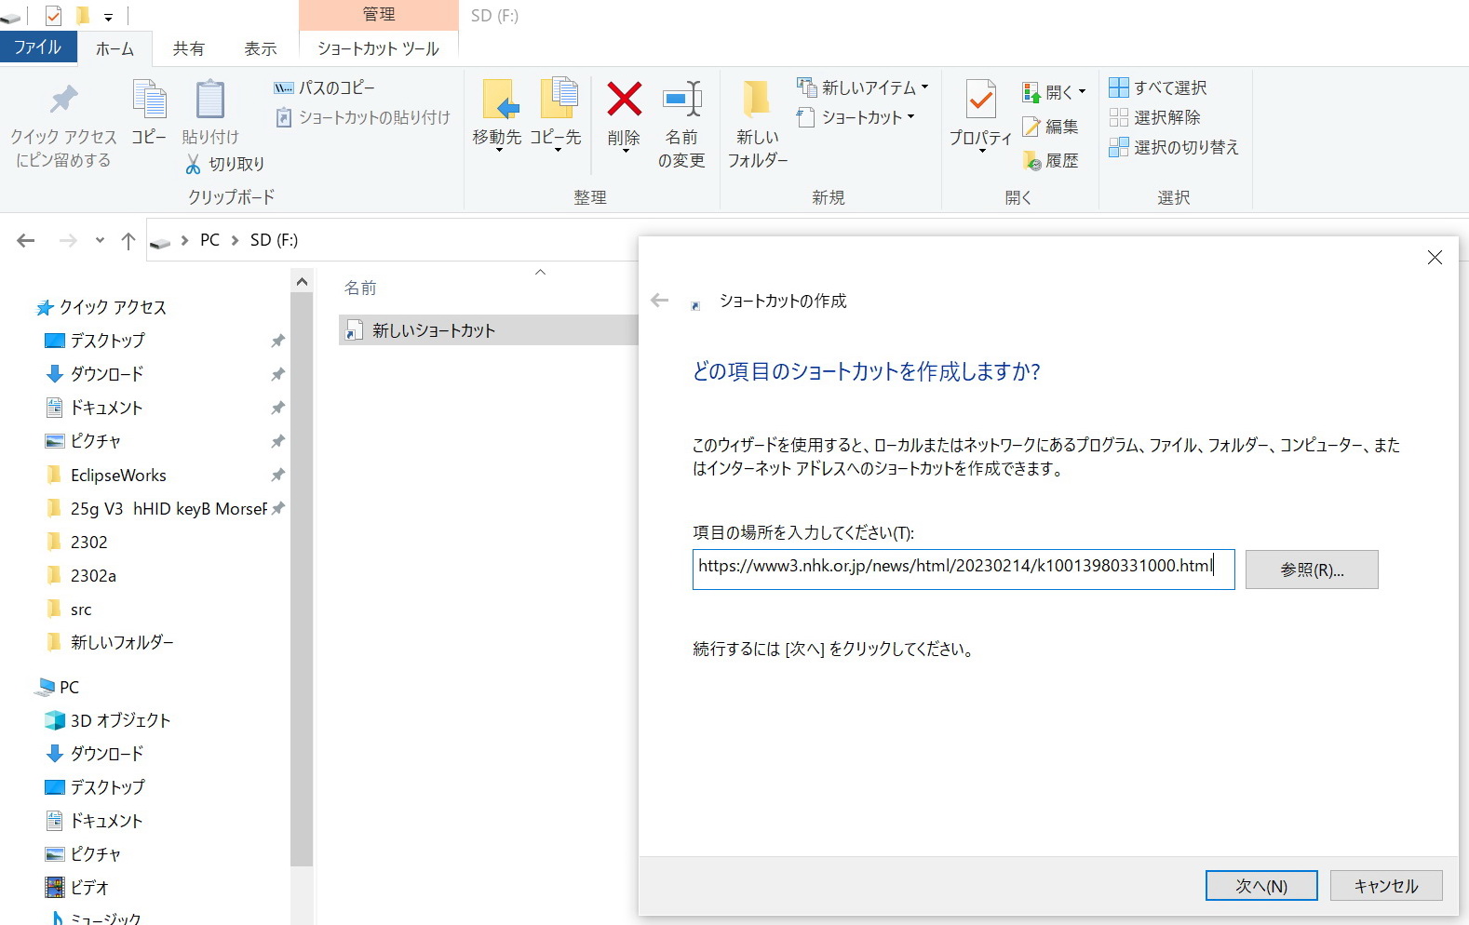The image size is (1469, 925).
Task: Open the File (ファイル) menu
Action: pos(38,47)
